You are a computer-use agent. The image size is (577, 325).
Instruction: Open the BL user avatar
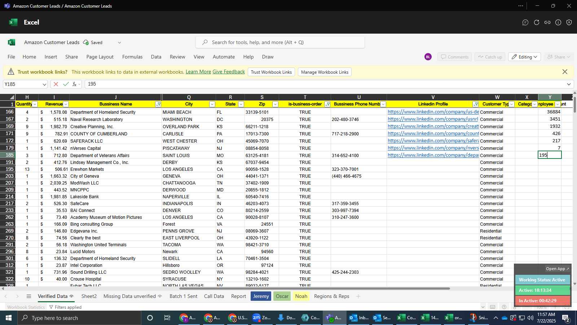tap(428, 57)
